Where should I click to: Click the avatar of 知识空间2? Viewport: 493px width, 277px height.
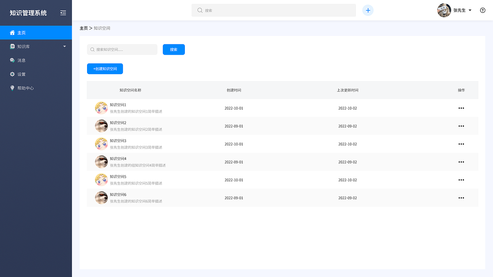[101, 126]
